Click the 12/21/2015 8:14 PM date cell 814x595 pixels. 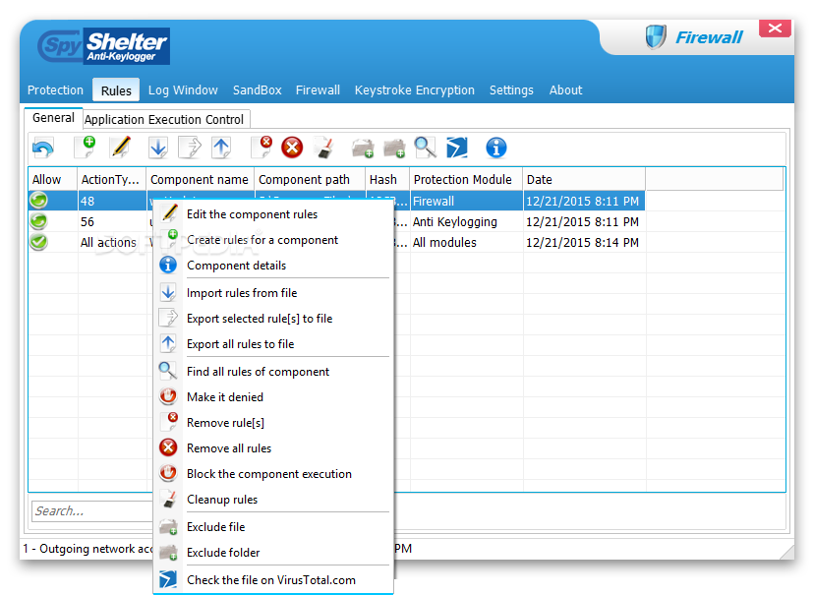(582, 242)
